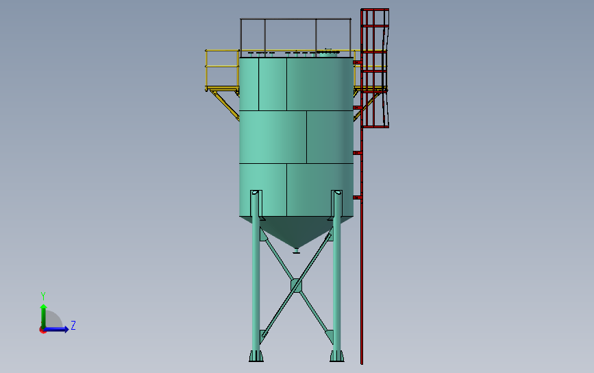Select the yellow diagonal bracket under left platform
Screen dimensions: 594x373
[225, 105]
